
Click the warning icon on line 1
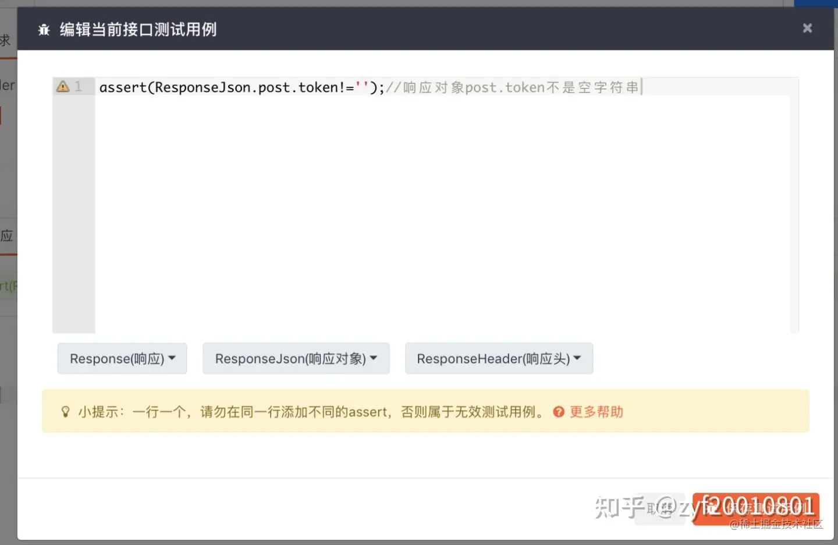point(63,87)
